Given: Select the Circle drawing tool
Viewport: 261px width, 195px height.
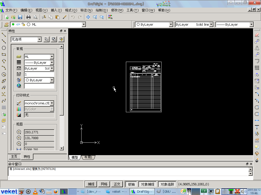Looking at the screenshot, I should 4,74.
